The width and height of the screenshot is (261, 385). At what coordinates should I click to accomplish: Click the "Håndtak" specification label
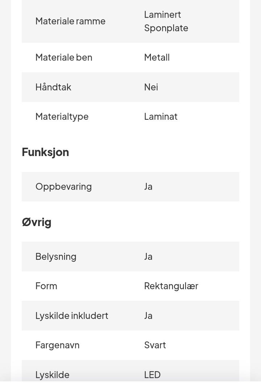53,87
